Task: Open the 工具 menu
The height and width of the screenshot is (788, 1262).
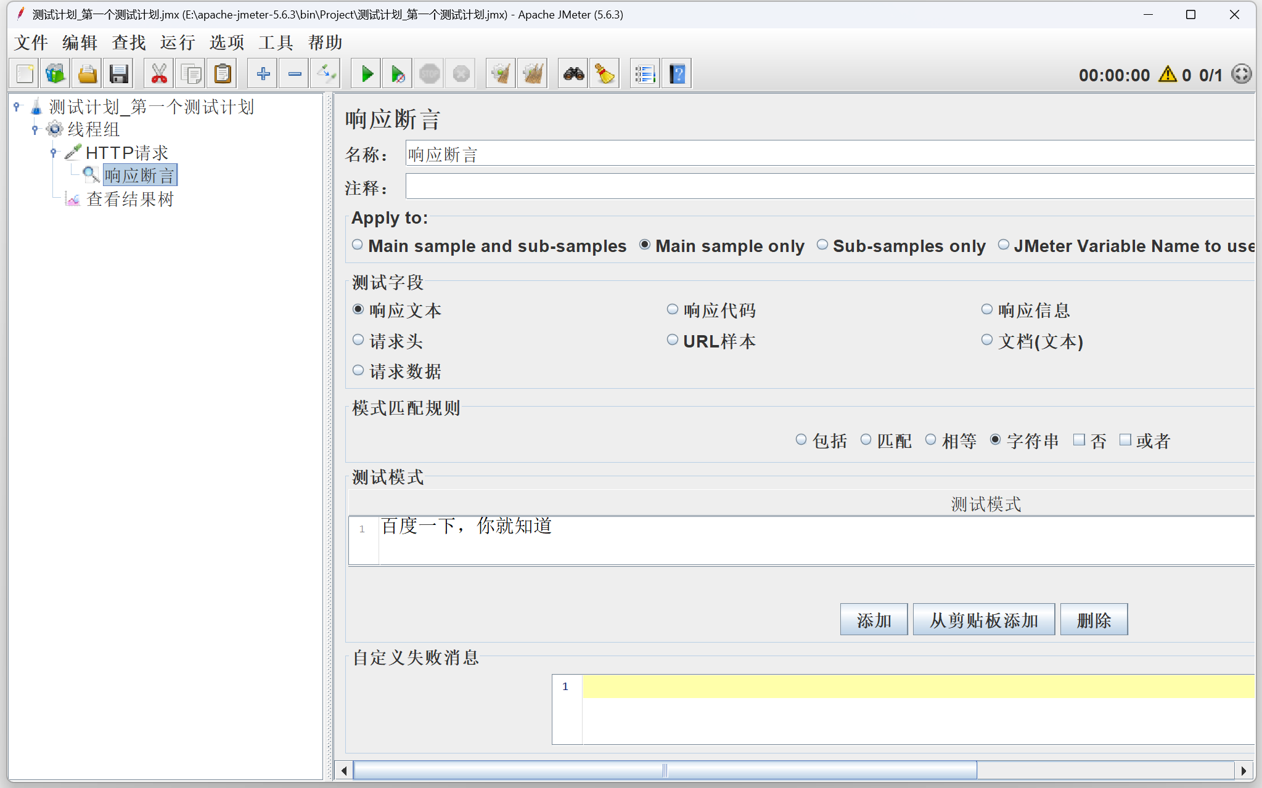Action: [276, 43]
